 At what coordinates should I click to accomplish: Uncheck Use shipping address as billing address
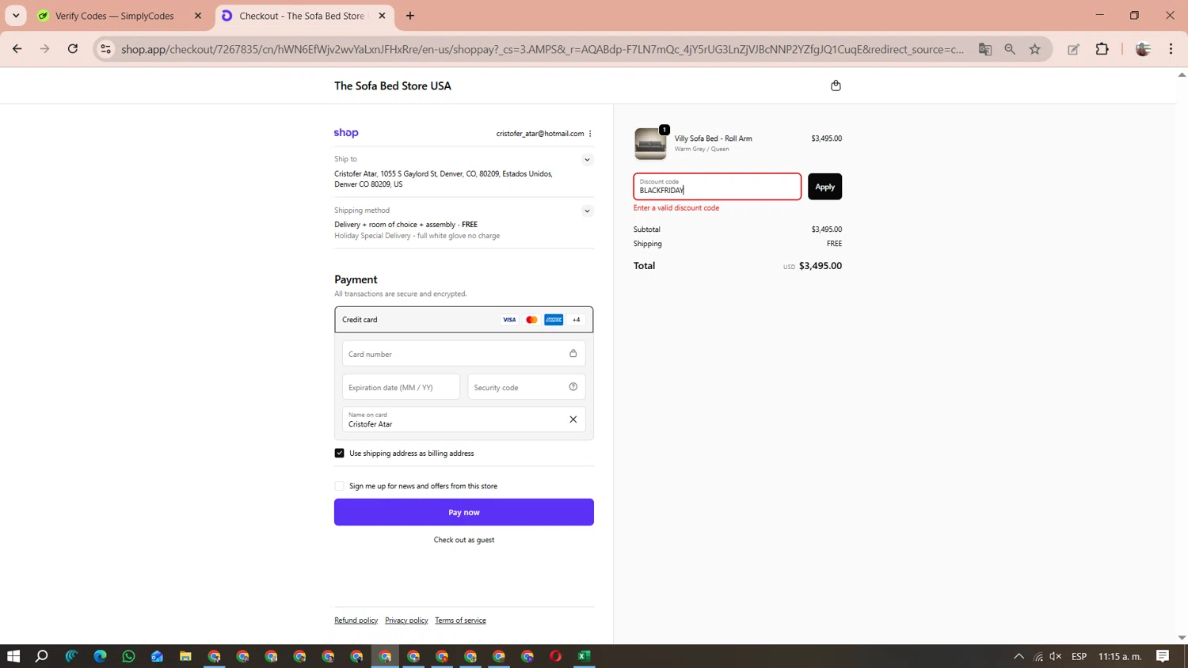click(x=340, y=454)
